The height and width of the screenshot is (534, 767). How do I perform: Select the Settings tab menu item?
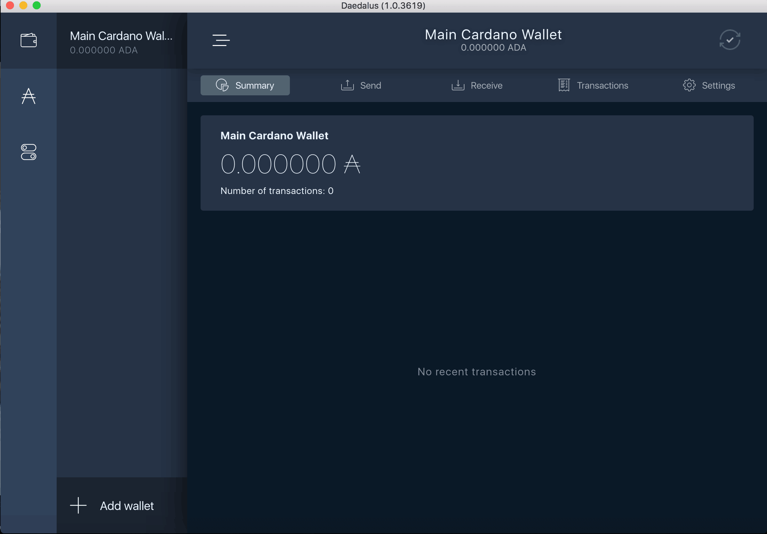pos(708,86)
